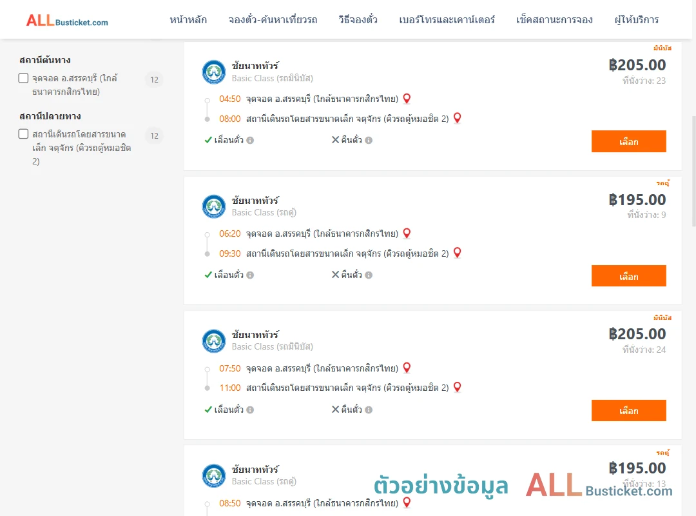696x516 pixels.
Task: Click ชัยนาททัวร์ logo on the 06:20 trip
Action: tap(214, 206)
